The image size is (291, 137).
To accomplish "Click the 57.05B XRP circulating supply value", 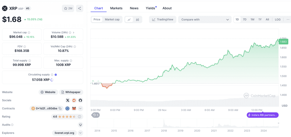I will (41, 80).
